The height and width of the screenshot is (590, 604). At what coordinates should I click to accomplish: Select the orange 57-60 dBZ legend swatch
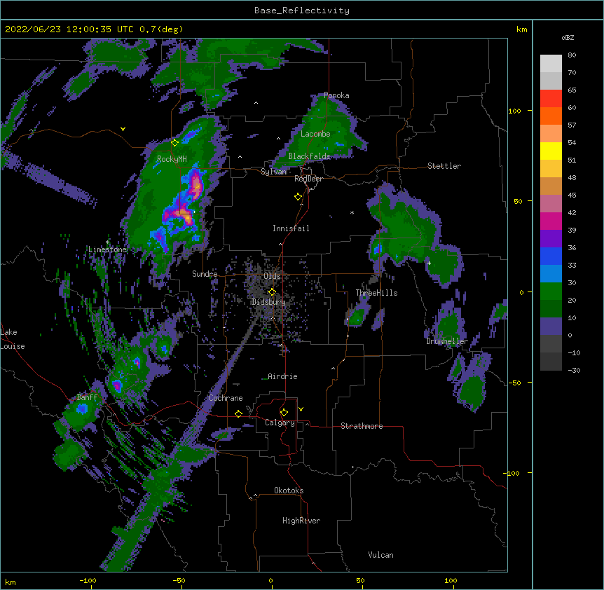(x=551, y=116)
